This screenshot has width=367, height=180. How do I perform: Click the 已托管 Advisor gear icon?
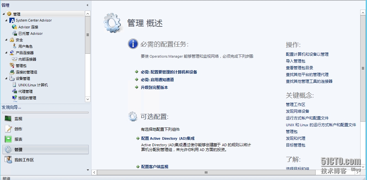click(x=15, y=33)
